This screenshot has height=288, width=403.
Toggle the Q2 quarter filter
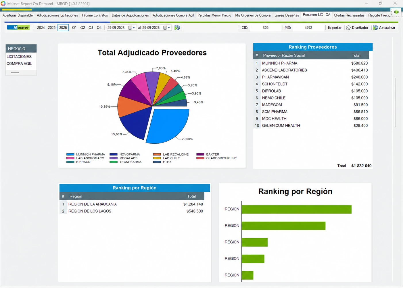click(82, 28)
